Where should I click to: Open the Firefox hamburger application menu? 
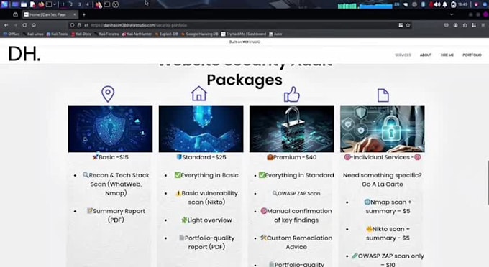[483, 25]
